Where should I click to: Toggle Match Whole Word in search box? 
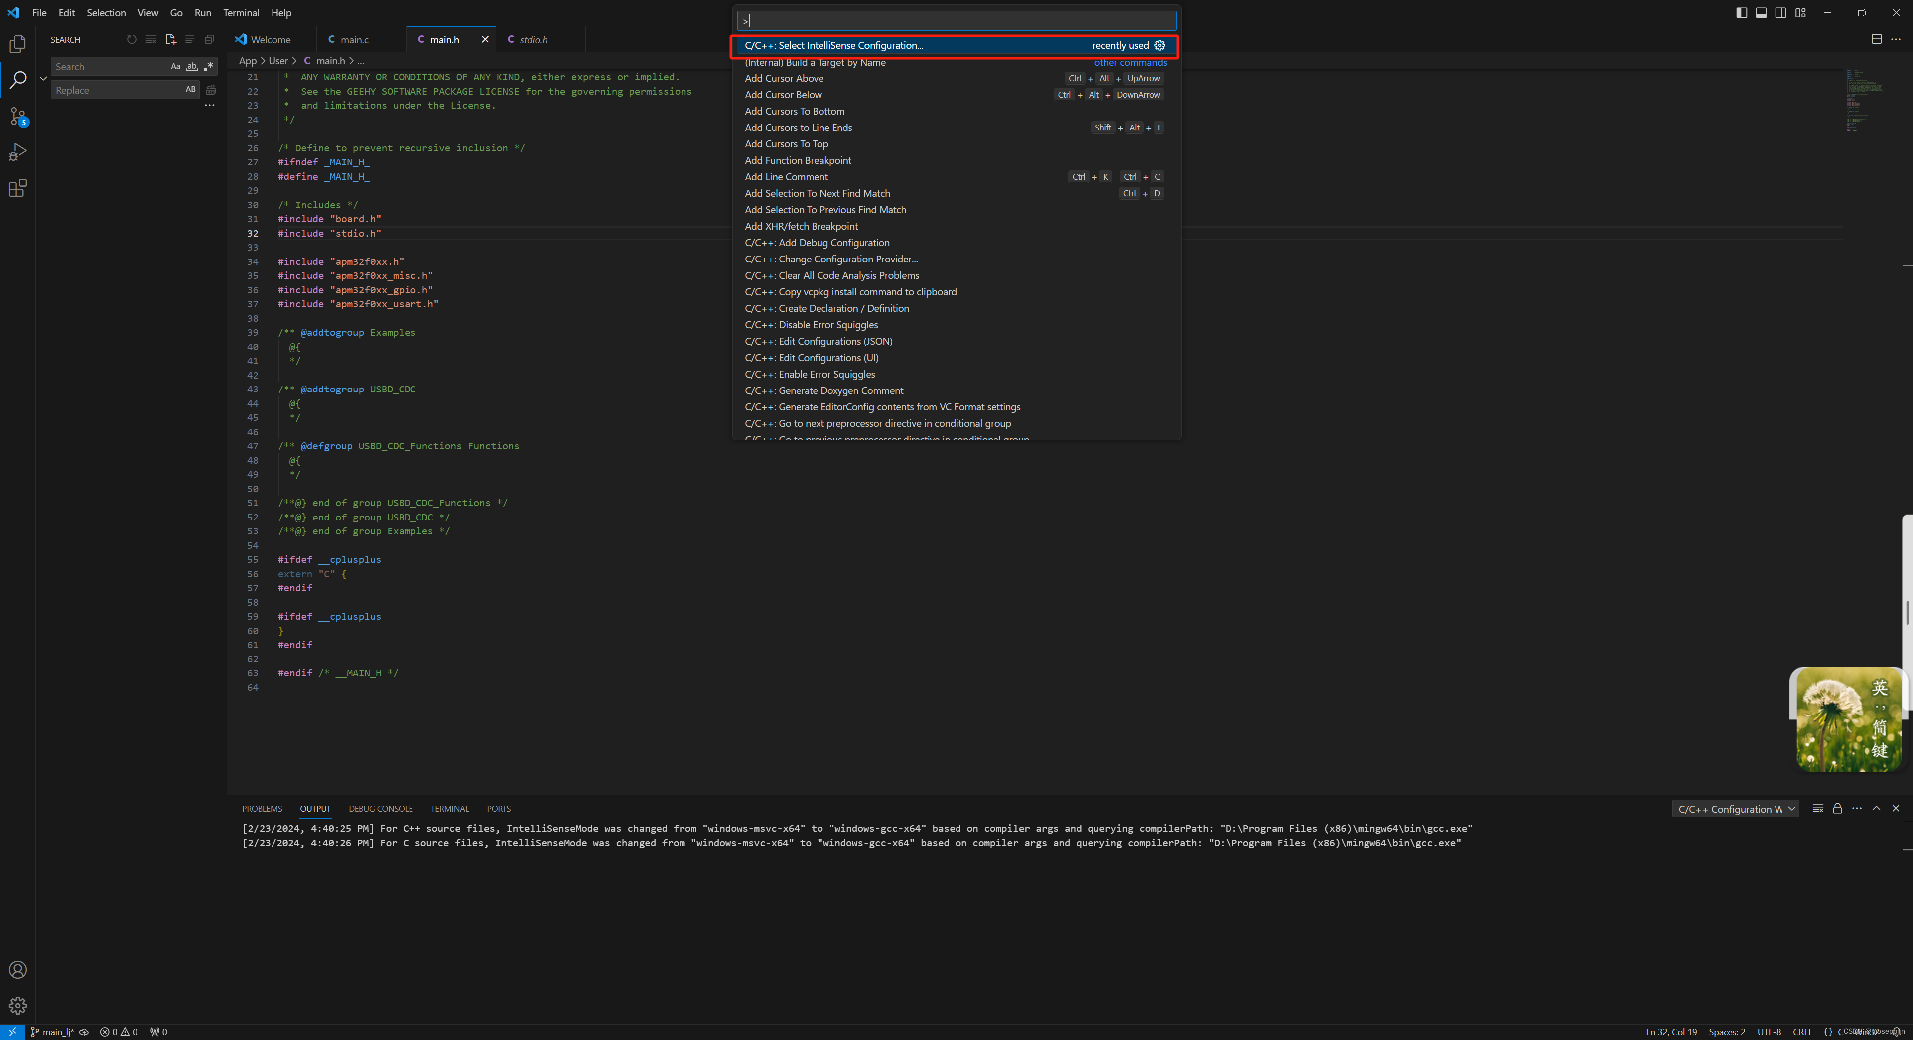(x=192, y=67)
